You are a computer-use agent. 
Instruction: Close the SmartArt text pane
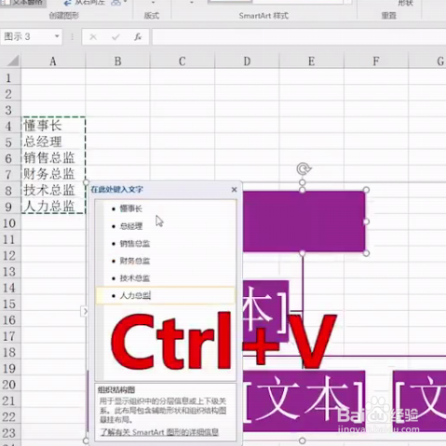[x=235, y=189]
